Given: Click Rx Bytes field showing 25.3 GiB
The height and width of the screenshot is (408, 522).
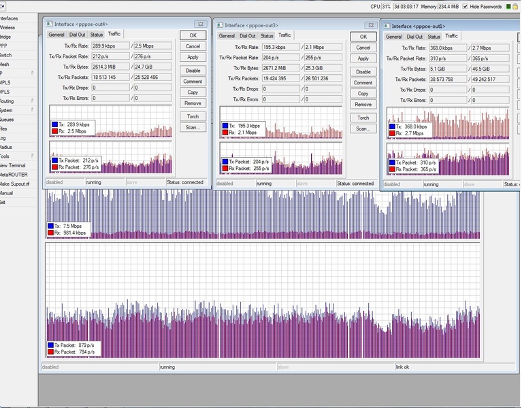Looking at the screenshot, I should (x=323, y=68).
